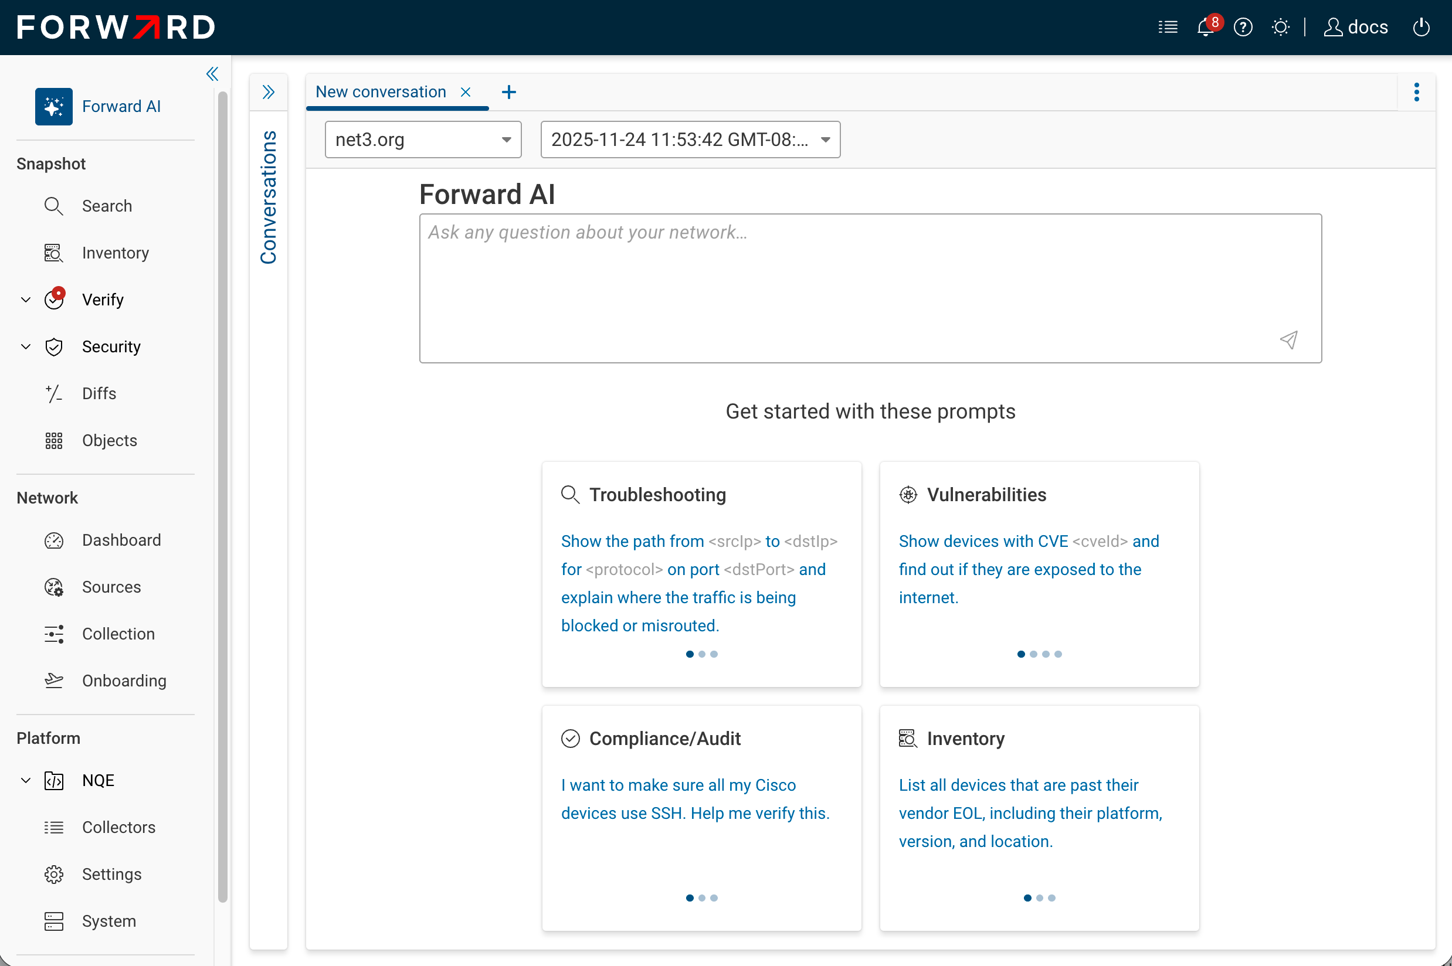Click the Security shield icon

pyautogui.click(x=53, y=347)
